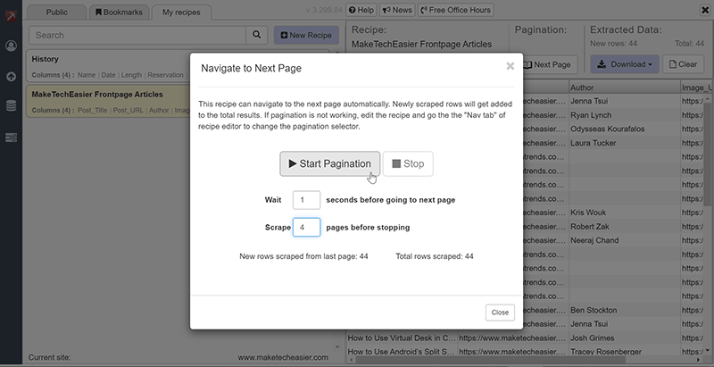Click the Author column header

[624, 88]
